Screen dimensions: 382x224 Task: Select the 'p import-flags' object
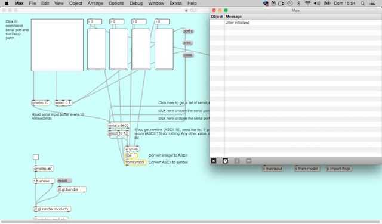339,169
